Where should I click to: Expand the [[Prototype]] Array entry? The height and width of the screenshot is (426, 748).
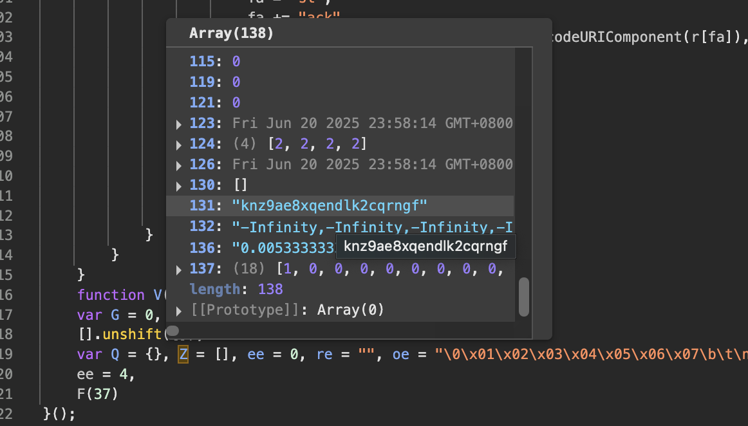point(178,310)
